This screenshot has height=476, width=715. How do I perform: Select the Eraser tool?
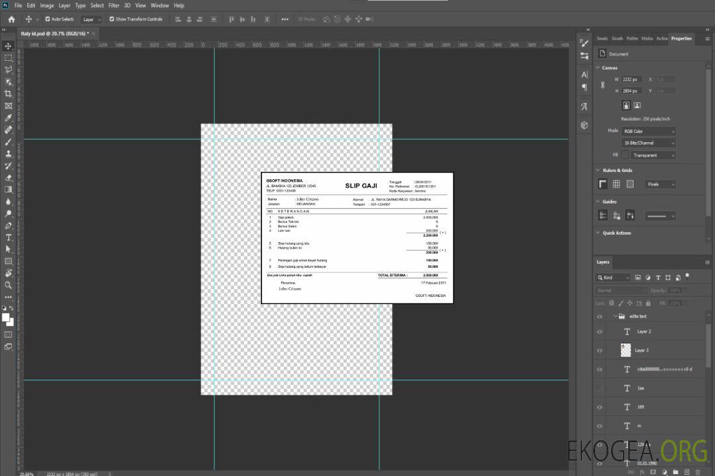click(8, 178)
